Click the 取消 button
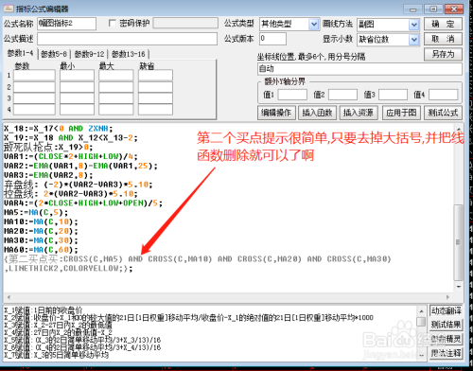This screenshot has height=371, width=473. (443, 39)
